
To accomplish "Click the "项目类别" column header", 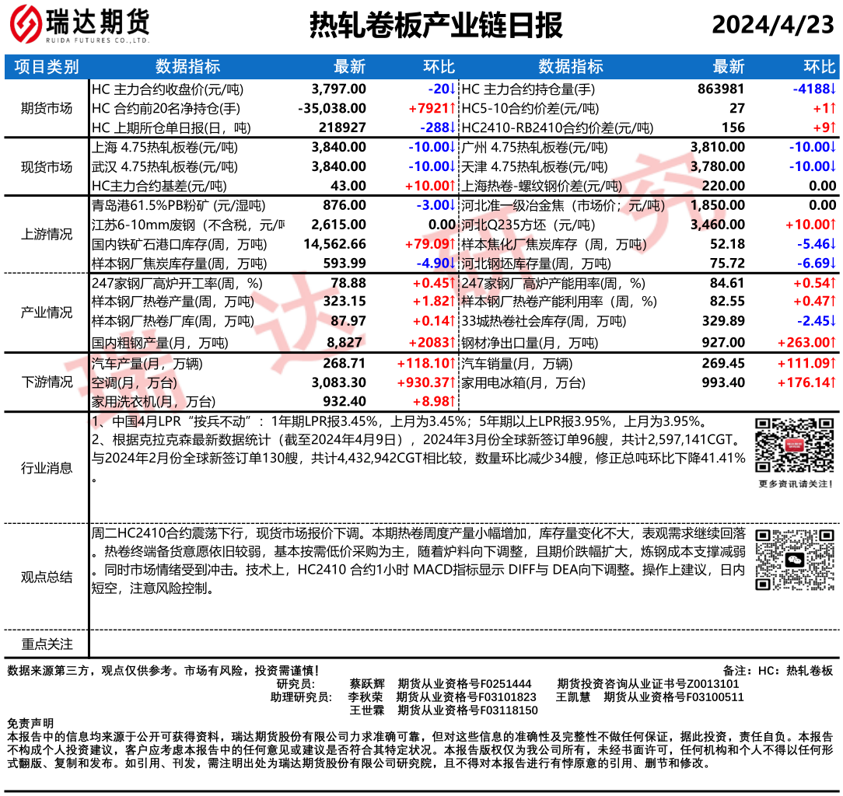I will click(47, 67).
